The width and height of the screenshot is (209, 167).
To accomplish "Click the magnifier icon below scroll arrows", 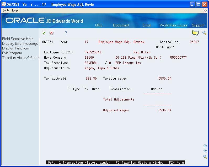I will [x=205, y=157].
